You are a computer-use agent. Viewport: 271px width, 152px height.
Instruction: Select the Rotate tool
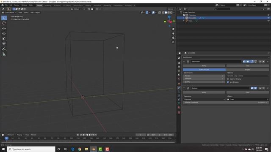4,33
